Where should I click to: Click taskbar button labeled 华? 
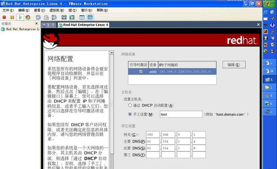point(269,71)
